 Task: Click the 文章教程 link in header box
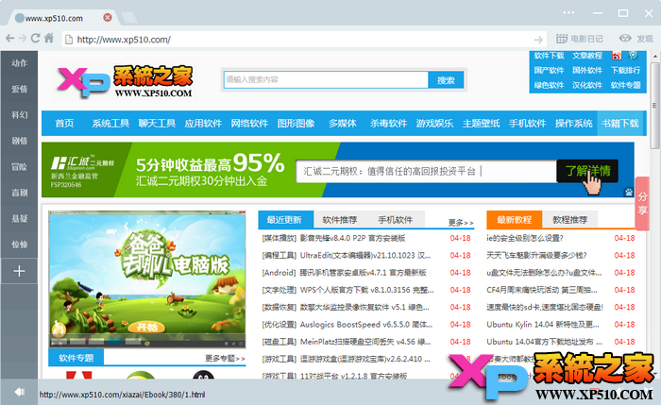tap(587, 56)
